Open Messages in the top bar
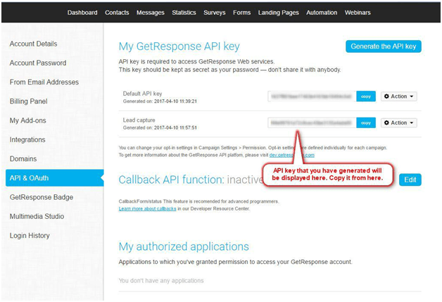This screenshot has width=442, height=302. (x=150, y=13)
